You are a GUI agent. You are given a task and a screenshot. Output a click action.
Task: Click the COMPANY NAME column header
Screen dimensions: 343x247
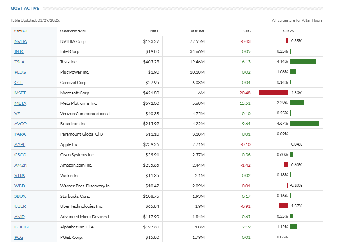click(74, 31)
